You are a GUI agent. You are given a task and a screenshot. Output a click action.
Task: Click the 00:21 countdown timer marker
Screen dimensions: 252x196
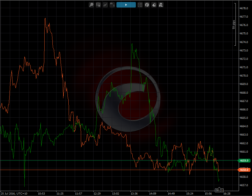click(219, 190)
